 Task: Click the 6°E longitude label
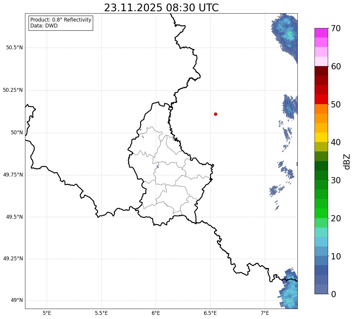click(x=156, y=313)
